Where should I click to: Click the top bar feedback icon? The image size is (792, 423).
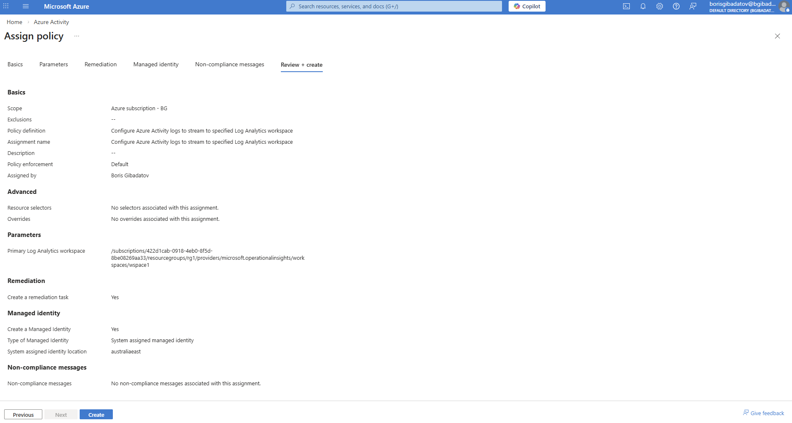[x=693, y=6]
